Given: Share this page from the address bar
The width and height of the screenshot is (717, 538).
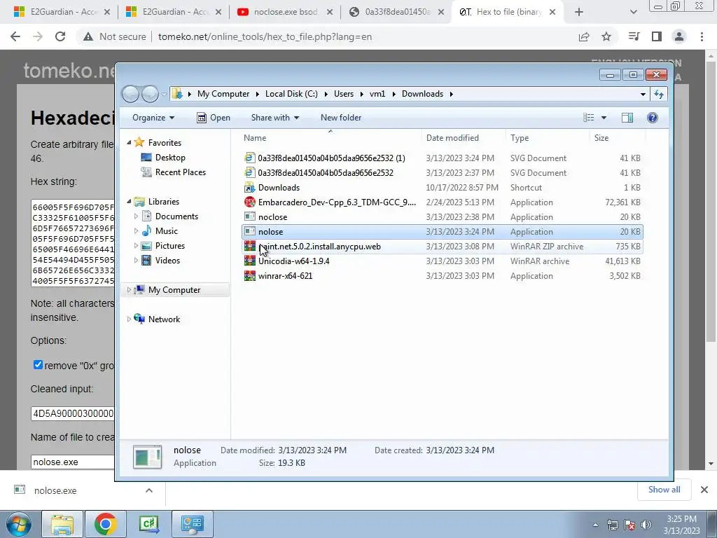Looking at the screenshot, I should tap(584, 36).
